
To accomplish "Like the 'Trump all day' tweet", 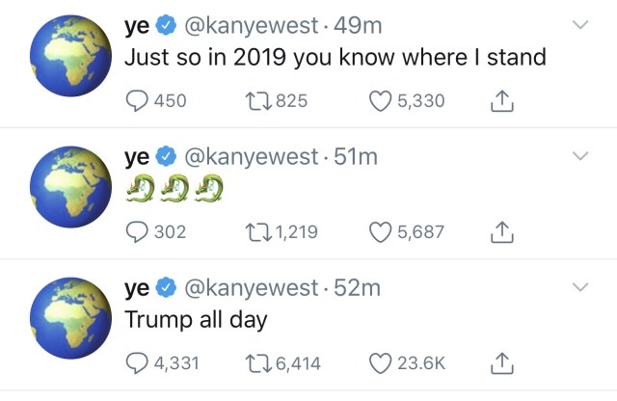I will (381, 363).
